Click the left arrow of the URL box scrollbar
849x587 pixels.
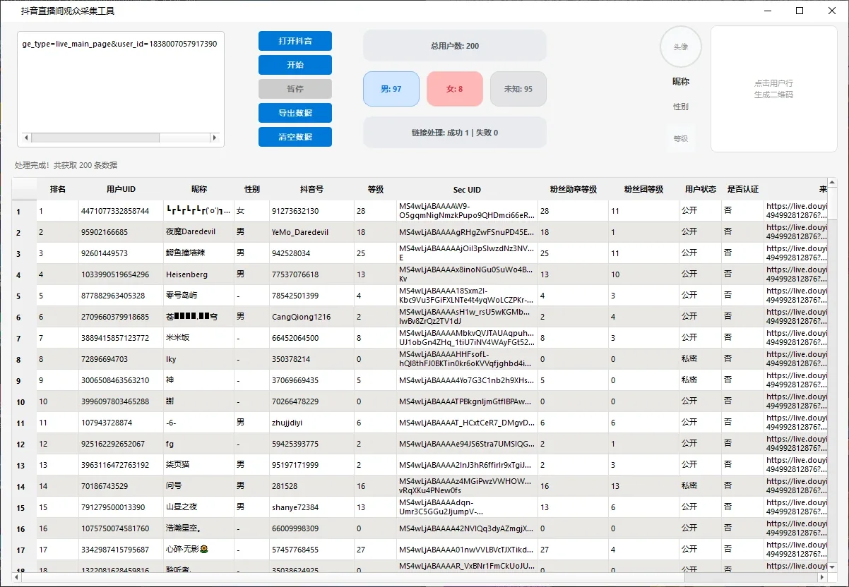[27, 138]
